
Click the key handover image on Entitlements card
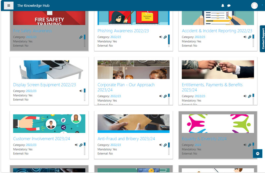tap(218, 70)
